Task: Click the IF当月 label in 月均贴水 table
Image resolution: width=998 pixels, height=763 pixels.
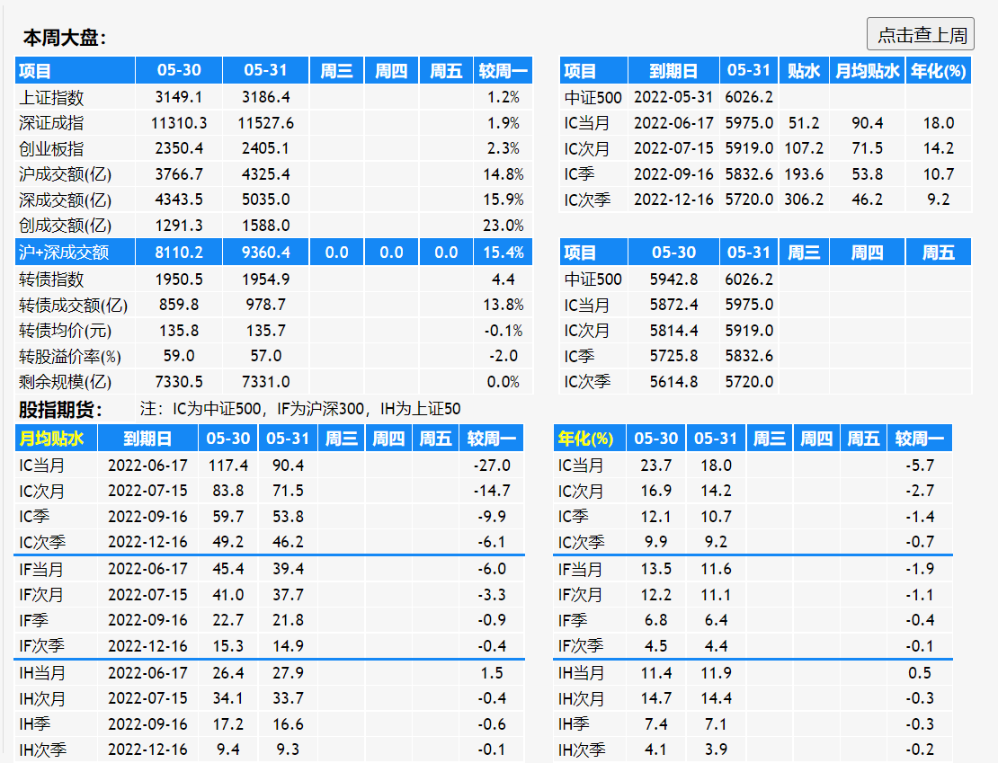Action: click(x=41, y=570)
